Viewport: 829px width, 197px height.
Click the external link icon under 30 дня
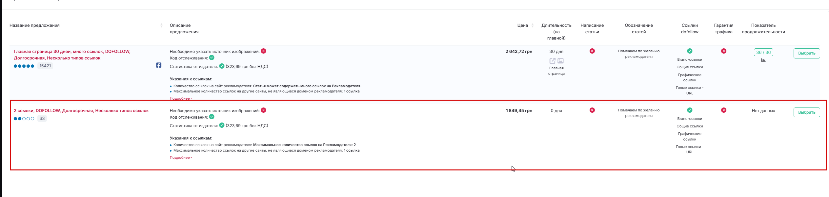point(552,61)
